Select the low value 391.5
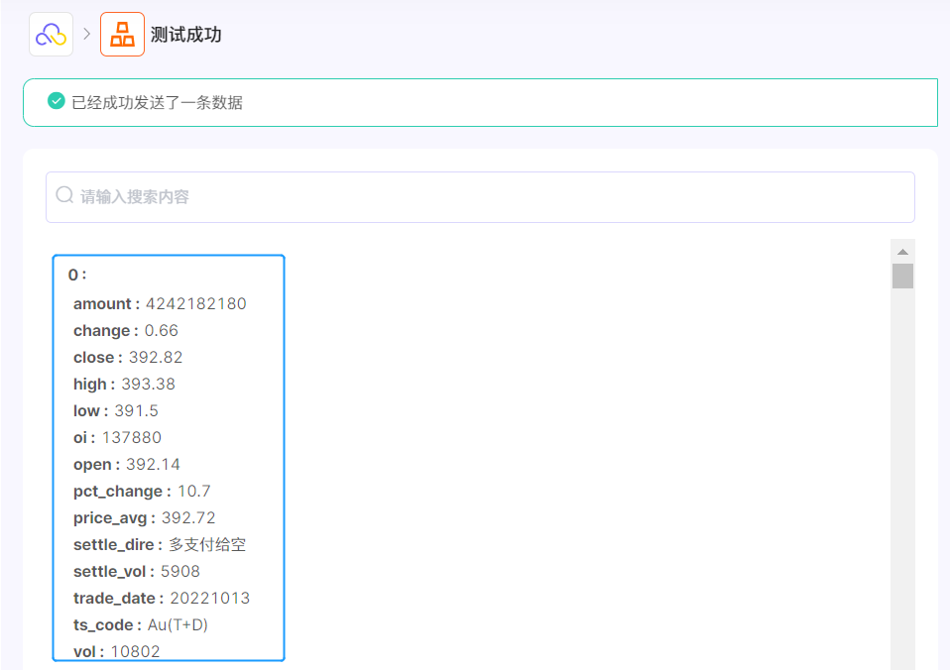Viewport: 950px width, 670px height. pos(136,410)
